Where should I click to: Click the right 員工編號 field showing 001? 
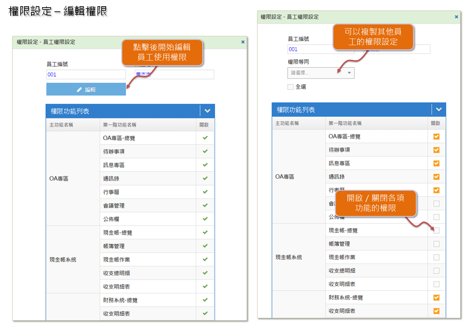tap(320, 49)
